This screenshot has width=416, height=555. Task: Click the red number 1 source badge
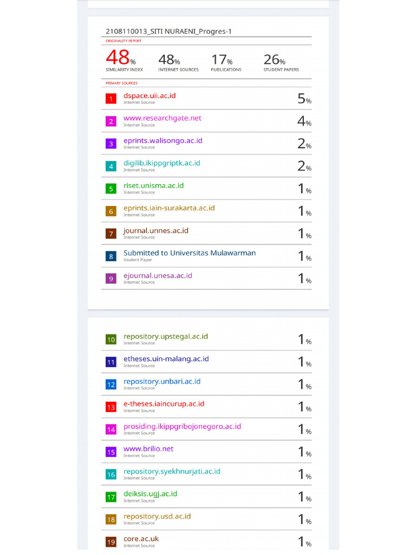click(x=111, y=99)
